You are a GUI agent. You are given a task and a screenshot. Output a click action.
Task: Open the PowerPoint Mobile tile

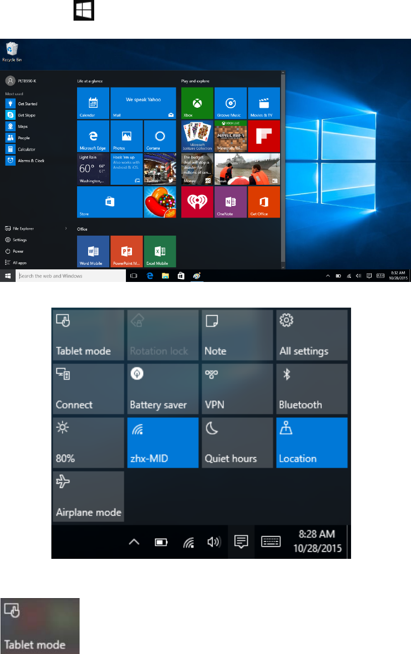pyautogui.click(x=126, y=251)
